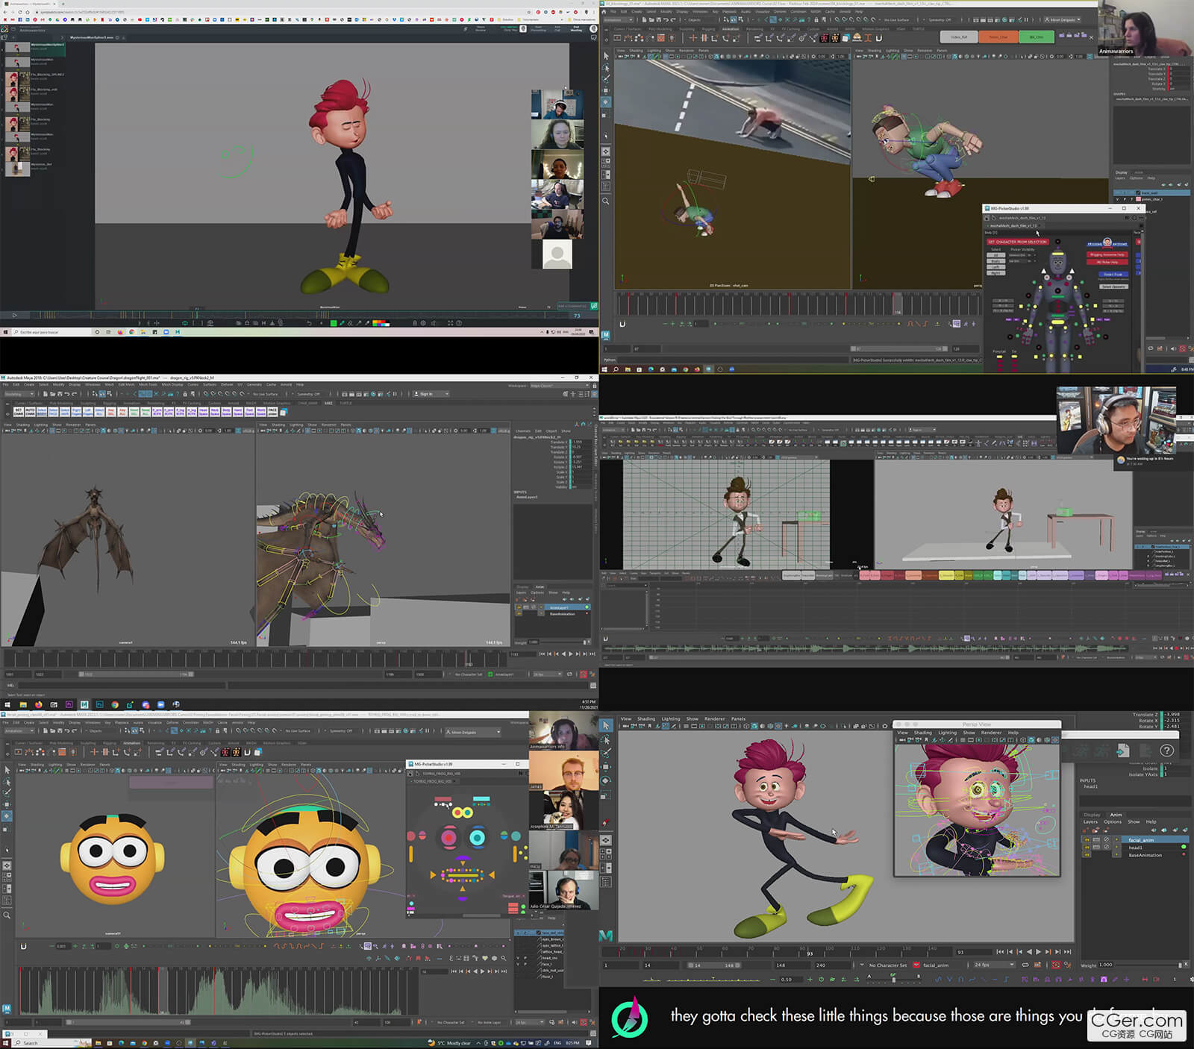1194x1049 pixels.
Task: Jump to end of range in bottom-right Maya
Action: [1066, 952]
